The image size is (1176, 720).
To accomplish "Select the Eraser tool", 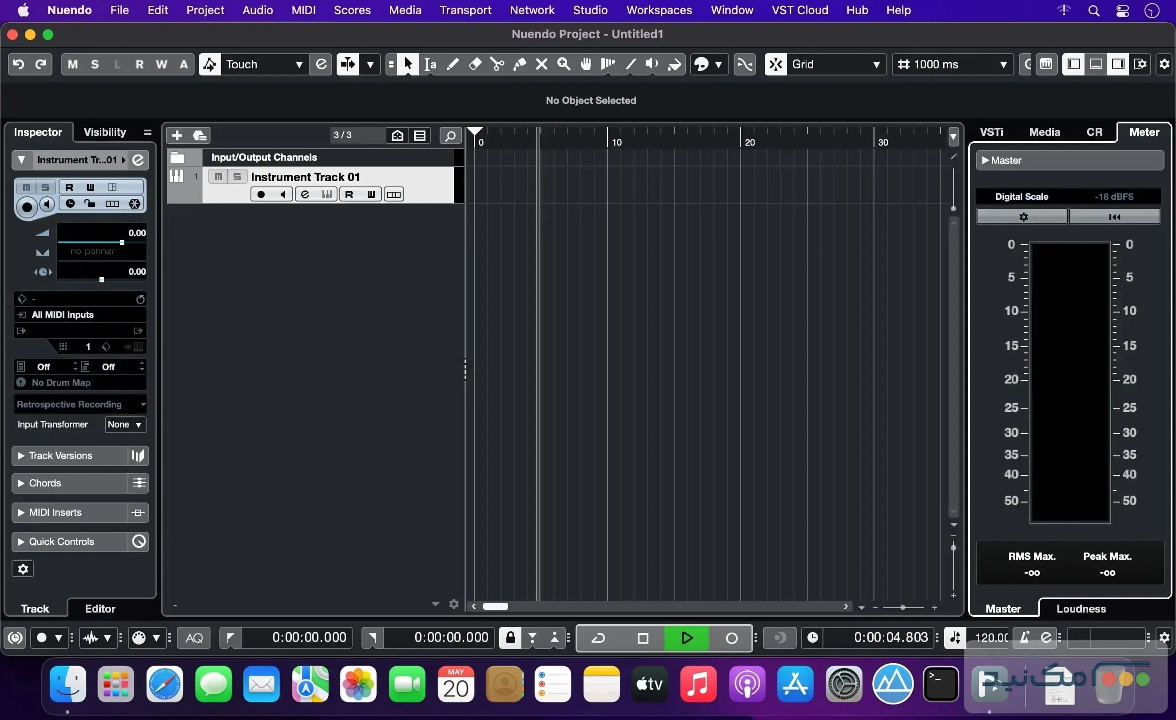I will [475, 64].
